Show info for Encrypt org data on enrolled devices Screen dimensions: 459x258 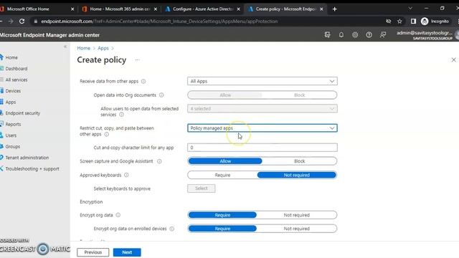click(172, 229)
